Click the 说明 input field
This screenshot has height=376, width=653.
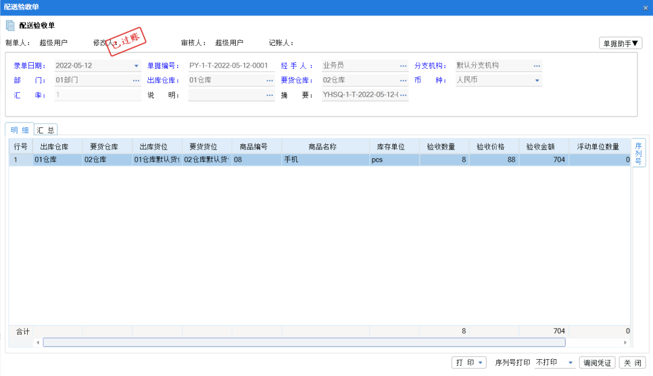coord(230,94)
